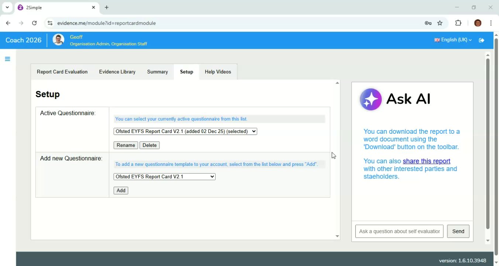The height and width of the screenshot is (266, 499).
Task: Switch to the Evidence Library tab
Action: [117, 72]
